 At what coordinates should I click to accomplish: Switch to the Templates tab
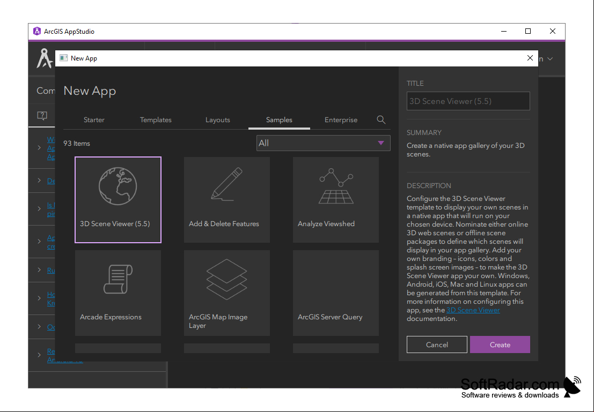156,120
